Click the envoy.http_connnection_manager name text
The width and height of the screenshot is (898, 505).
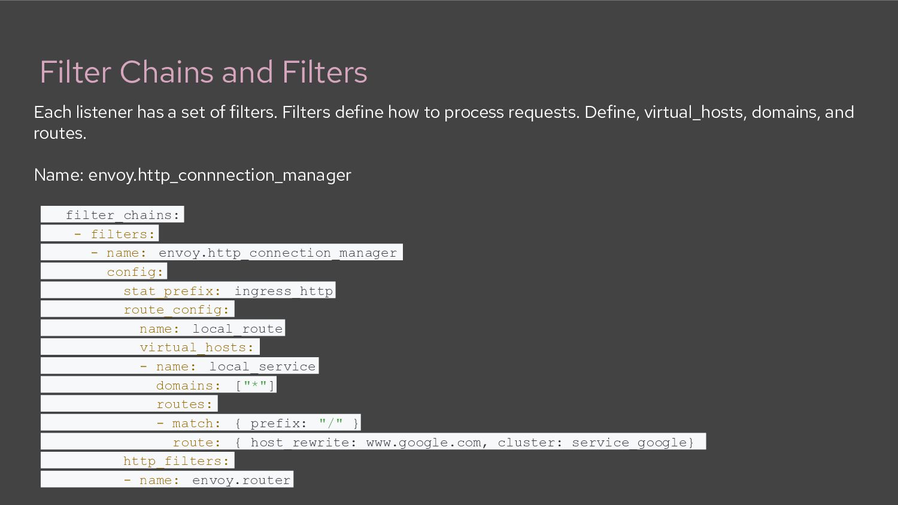(x=220, y=175)
